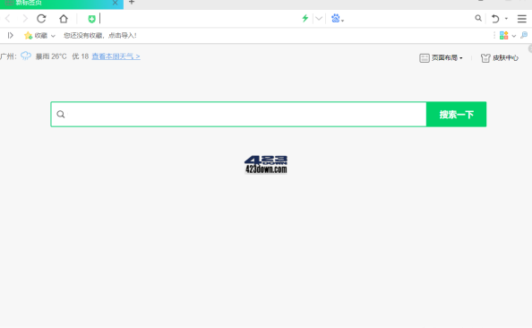Reload the page with the refresh icon

pos(41,19)
